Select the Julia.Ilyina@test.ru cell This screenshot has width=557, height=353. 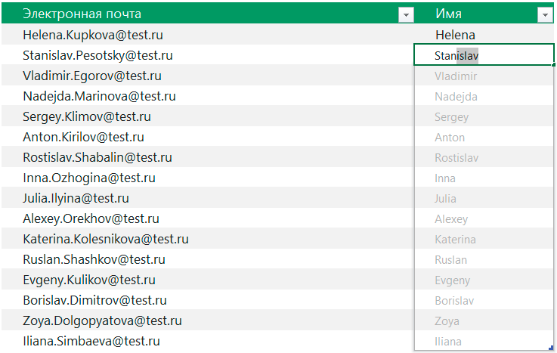208,198
